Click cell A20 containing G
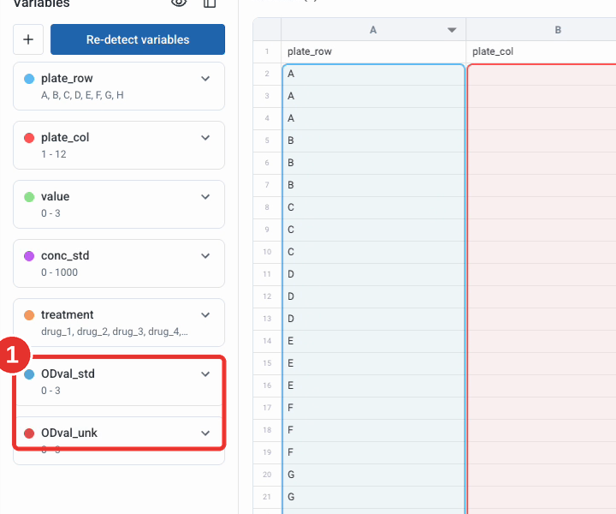Viewport: 616px width, 514px height. click(373, 475)
